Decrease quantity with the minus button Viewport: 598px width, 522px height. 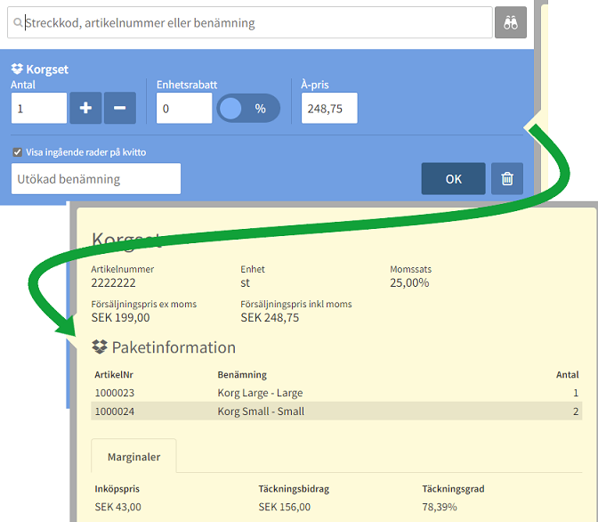120,108
